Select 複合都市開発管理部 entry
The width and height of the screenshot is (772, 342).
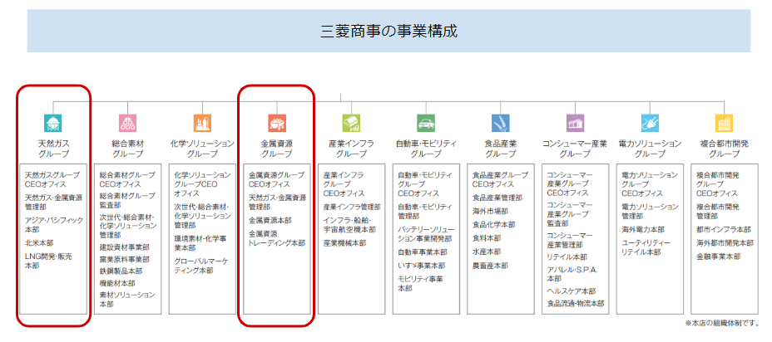pos(718,212)
